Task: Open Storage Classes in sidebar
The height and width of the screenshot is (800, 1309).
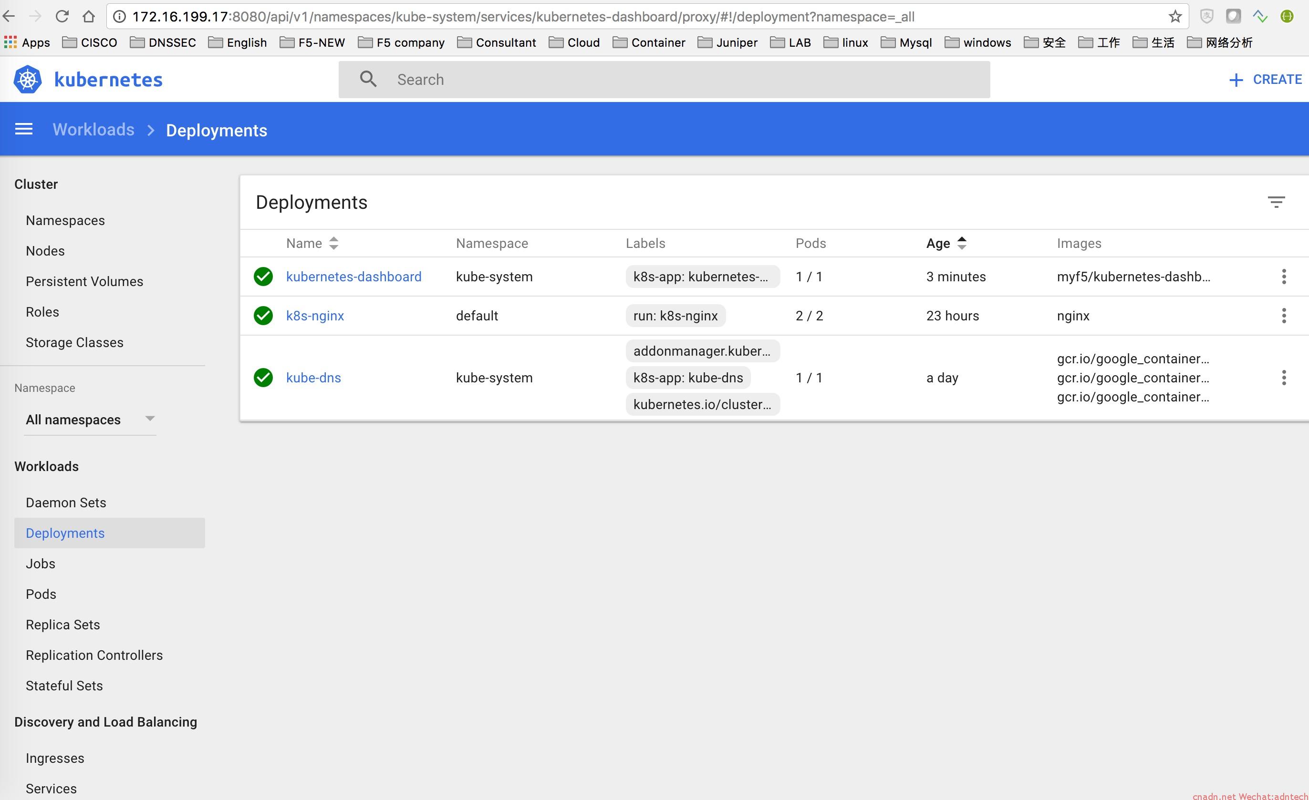Action: click(74, 342)
